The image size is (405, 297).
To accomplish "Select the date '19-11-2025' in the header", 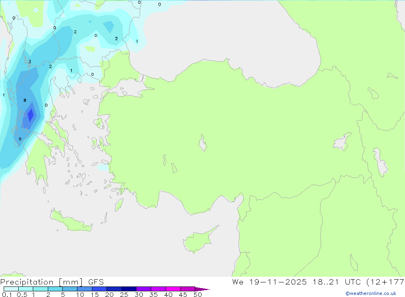I will (x=278, y=282).
